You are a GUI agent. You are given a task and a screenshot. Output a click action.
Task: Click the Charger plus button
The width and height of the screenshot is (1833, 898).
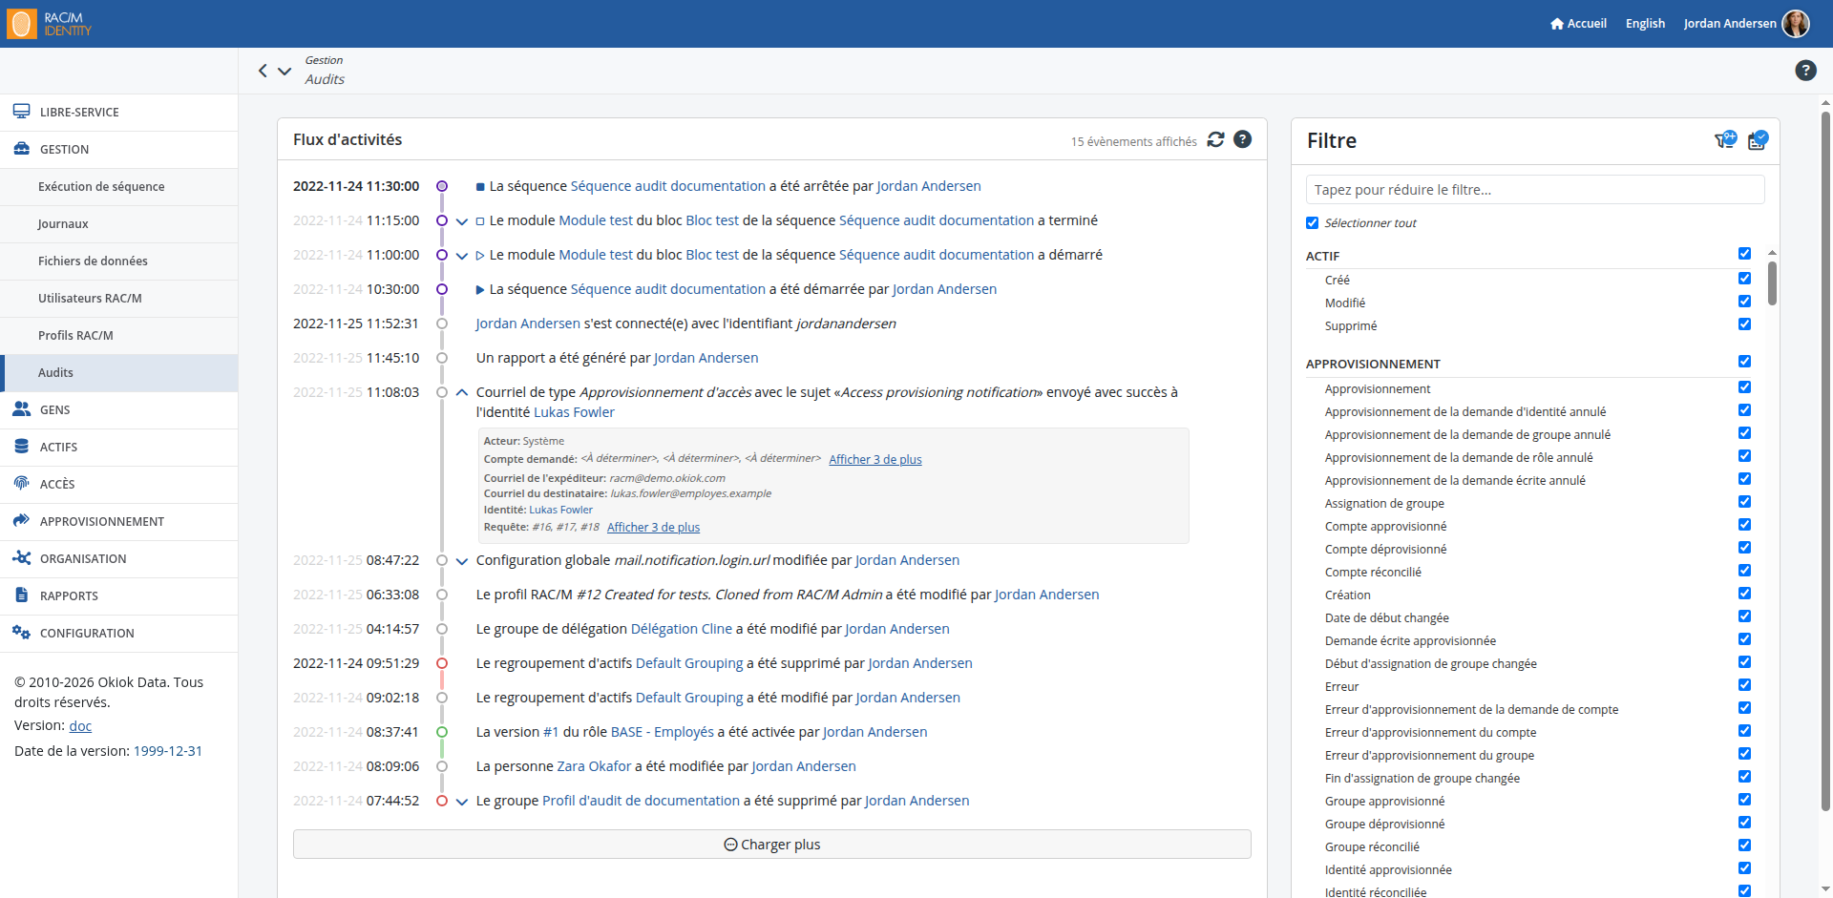pos(771,845)
